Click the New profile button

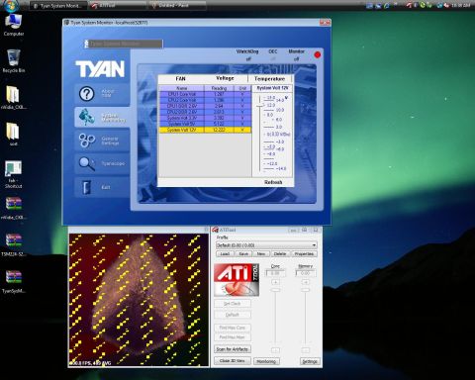(261, 254)
